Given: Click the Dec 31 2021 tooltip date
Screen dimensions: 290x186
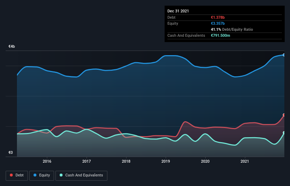Looking at the screenshot, I should [x=178, y=11].
